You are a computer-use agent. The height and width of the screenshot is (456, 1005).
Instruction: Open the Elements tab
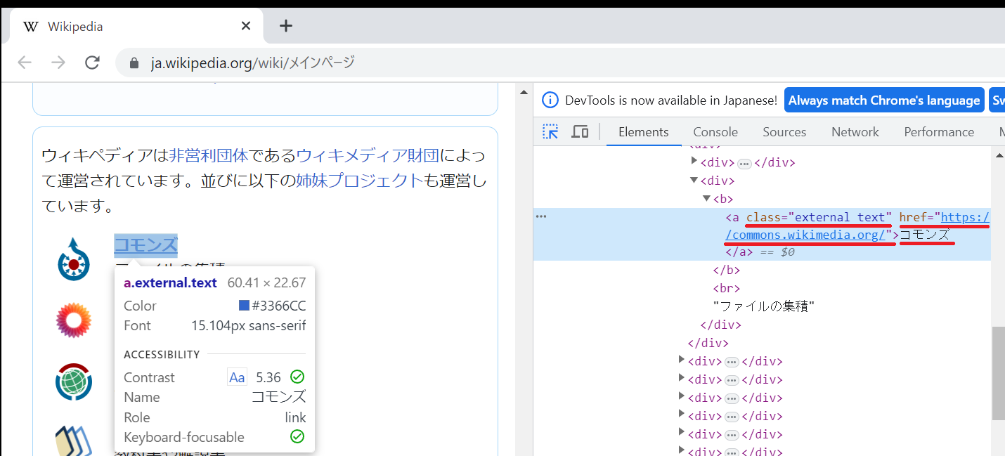click(643, 131)
